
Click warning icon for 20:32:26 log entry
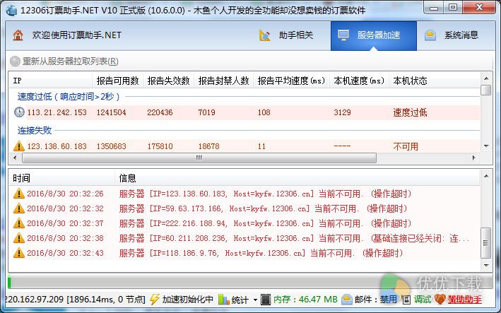click(19, 193)
